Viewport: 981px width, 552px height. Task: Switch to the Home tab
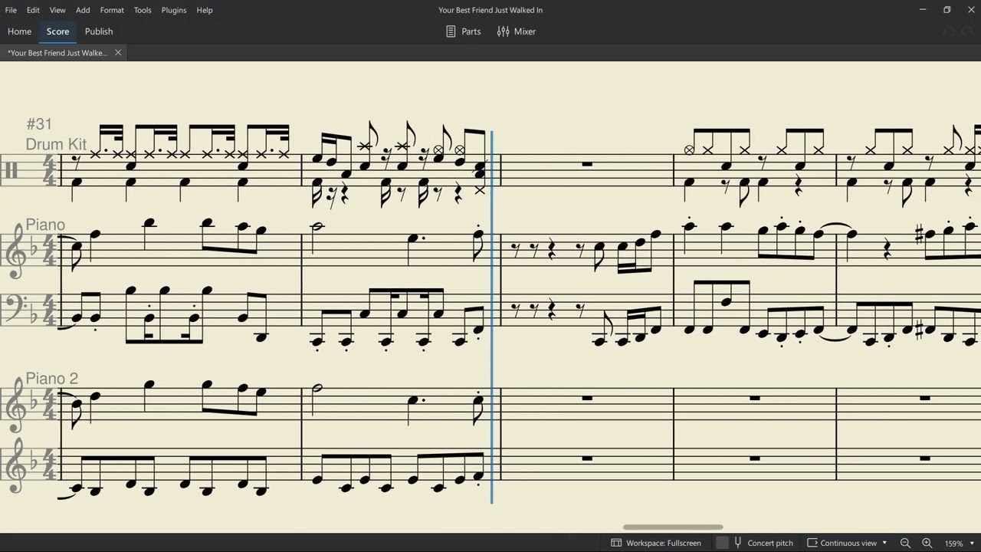pos(19,31)
